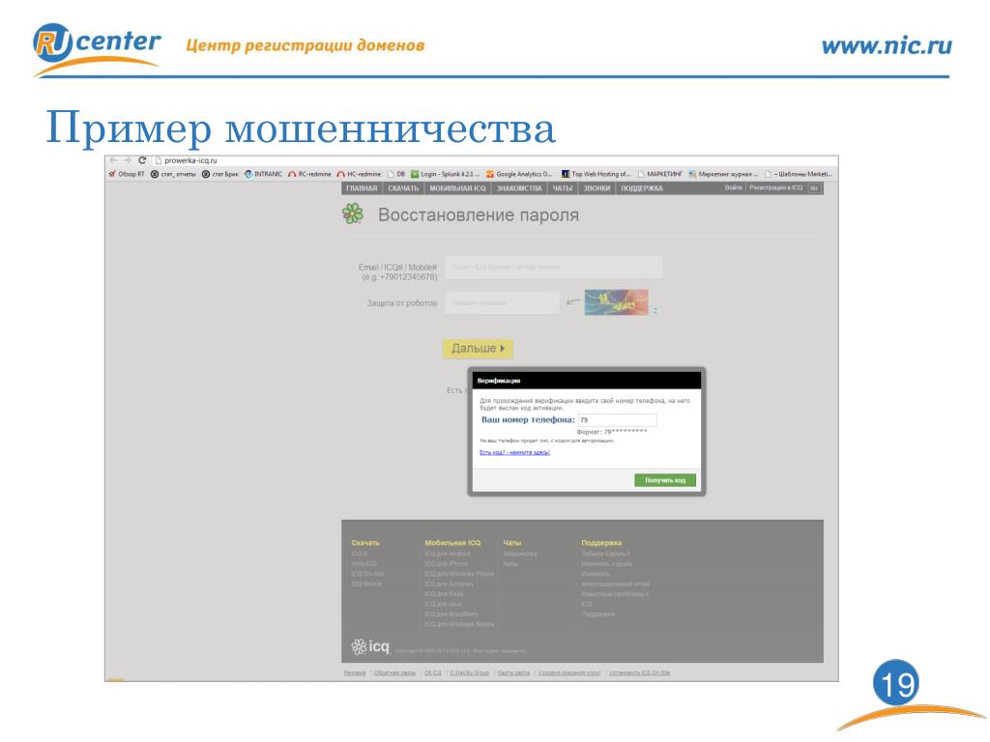Open the Google Analytics bookmark
The height and width of the screenshot is (742, 990).
(519, 174)
